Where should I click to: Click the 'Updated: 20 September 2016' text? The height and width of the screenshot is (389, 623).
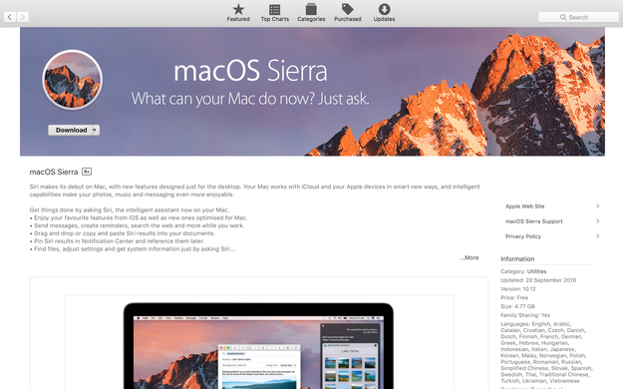click(x=538, y=280)
